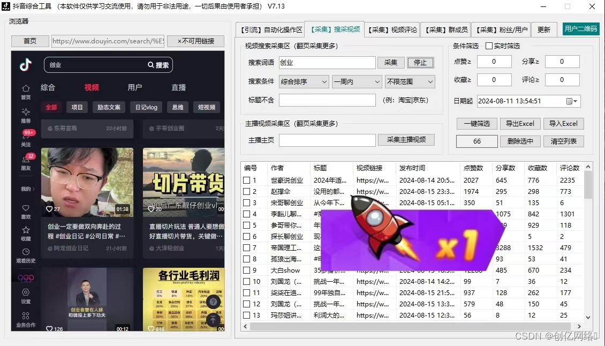605x346 pixels.
Task: Click the Douyin logo in the browser panel
Action: [26, 64]
